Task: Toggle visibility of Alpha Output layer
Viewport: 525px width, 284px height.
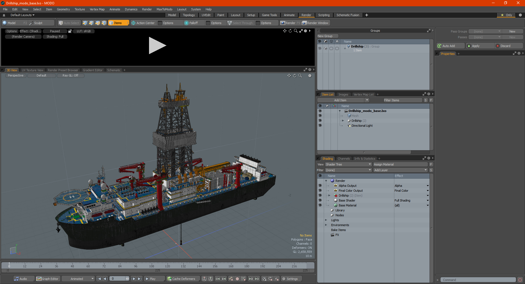Action: (320, 186)
